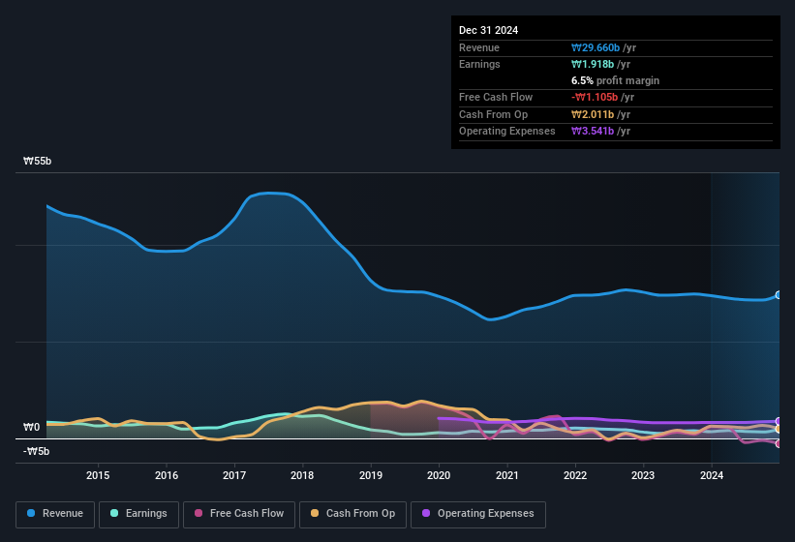The width and height of the screenshot is (795, 542).
Task: Click the Operating Expenses end-point marker
Action: tap(779, 421)
